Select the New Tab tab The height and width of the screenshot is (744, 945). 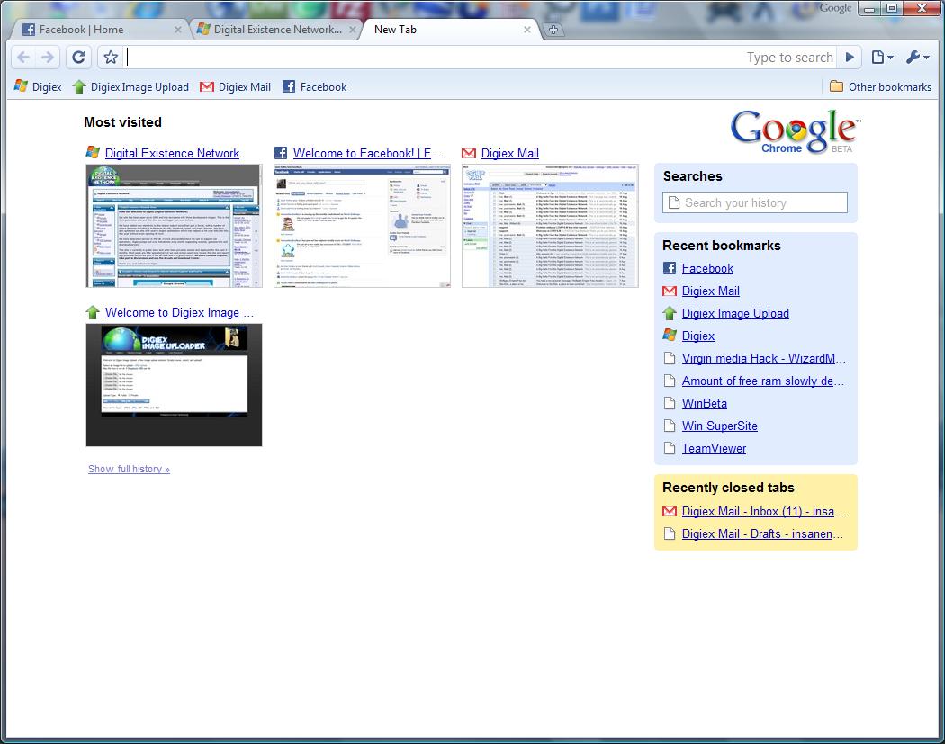tap(450, 30)
